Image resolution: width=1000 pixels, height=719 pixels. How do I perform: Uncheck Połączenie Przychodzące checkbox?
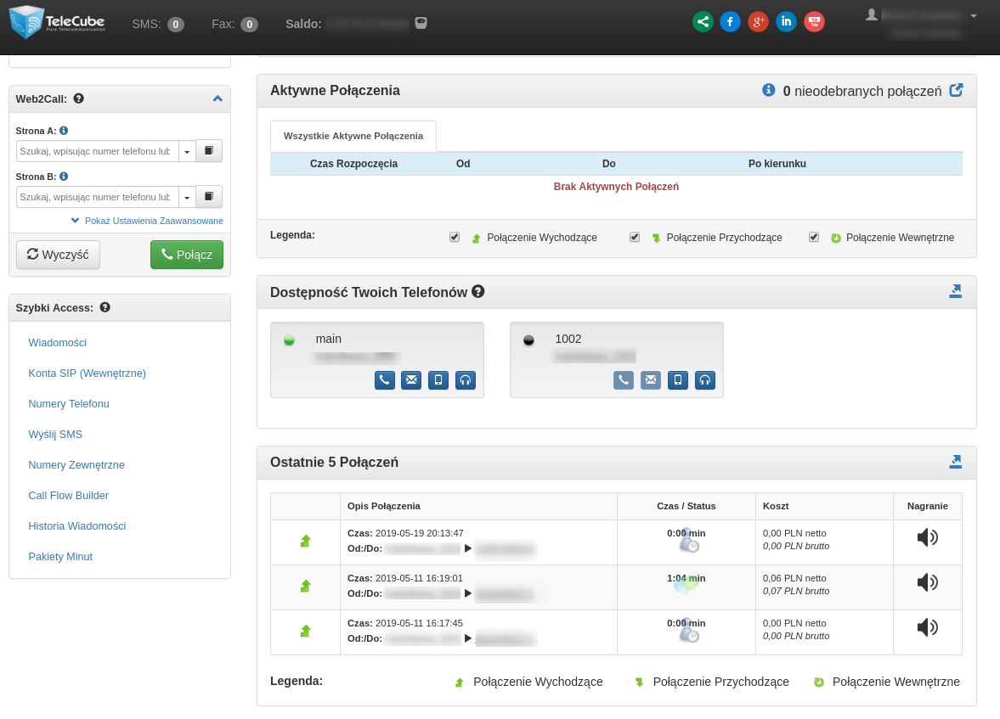pyautogui.click(x=635, y=238)
